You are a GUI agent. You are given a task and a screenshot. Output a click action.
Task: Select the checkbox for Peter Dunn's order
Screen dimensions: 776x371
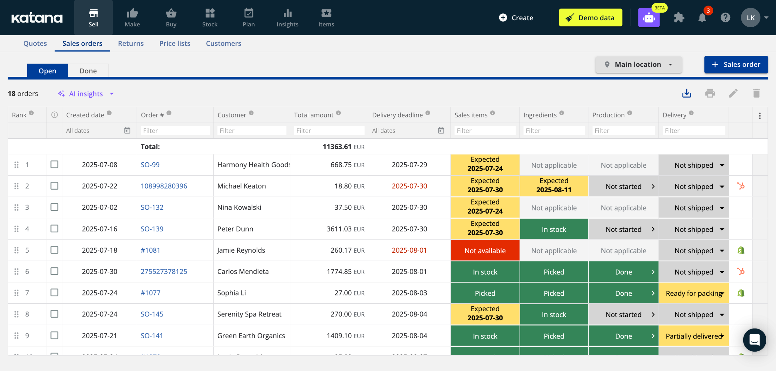54,229
